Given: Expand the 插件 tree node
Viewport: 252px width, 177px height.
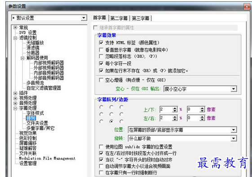Looking at the screenshot, I should (x=15, y=93).
